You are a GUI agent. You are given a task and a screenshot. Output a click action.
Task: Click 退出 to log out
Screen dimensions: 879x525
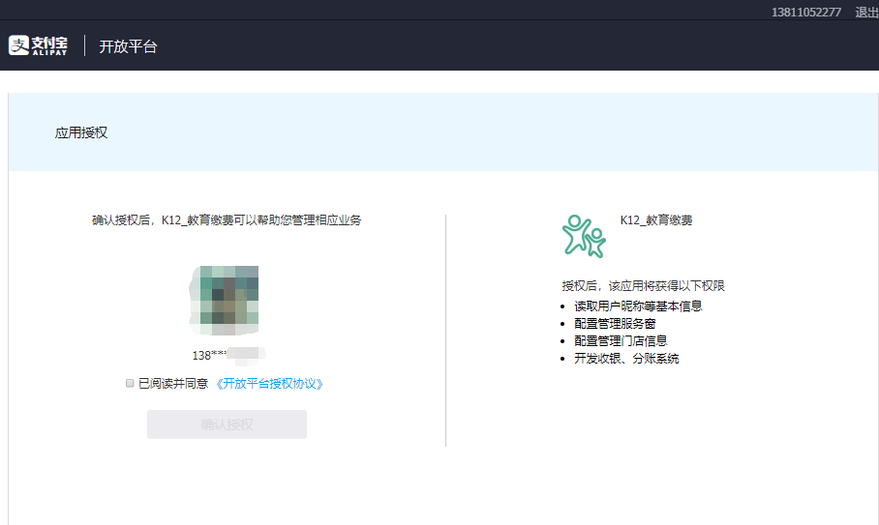(x=866, y=13)
